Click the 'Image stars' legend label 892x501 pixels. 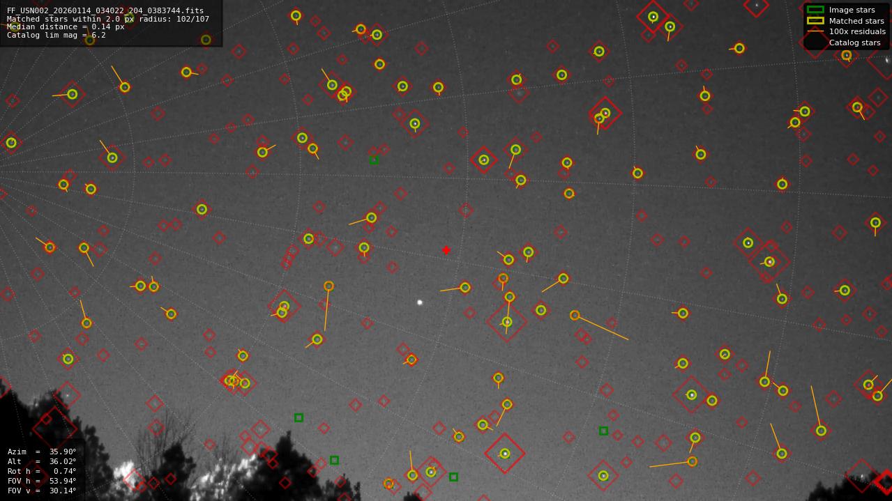coord(852,10)
